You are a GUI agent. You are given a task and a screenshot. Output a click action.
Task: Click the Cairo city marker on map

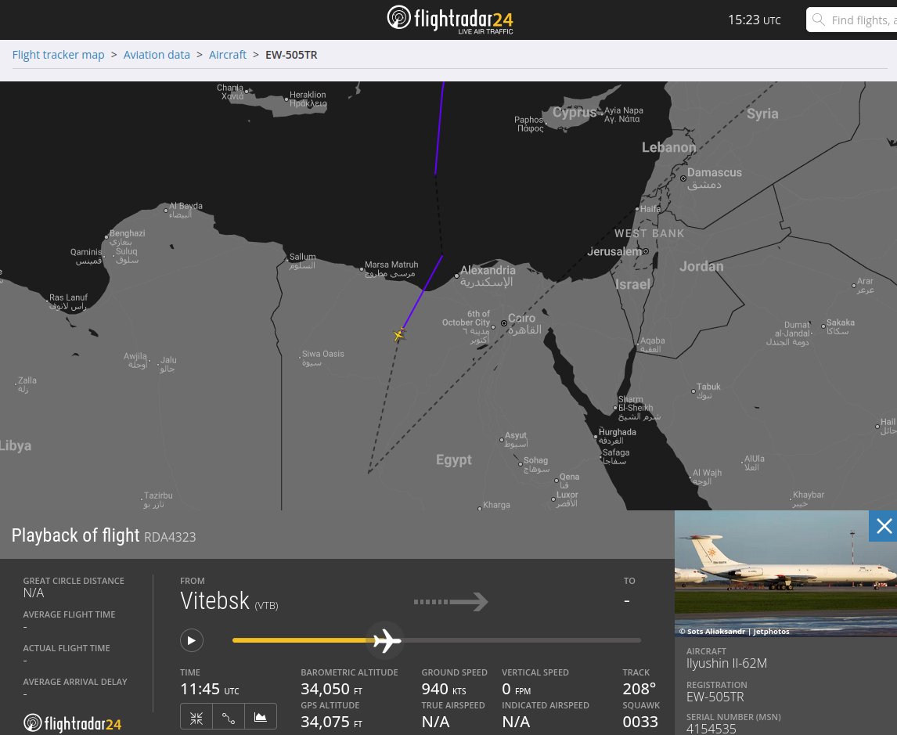(504, 323)
